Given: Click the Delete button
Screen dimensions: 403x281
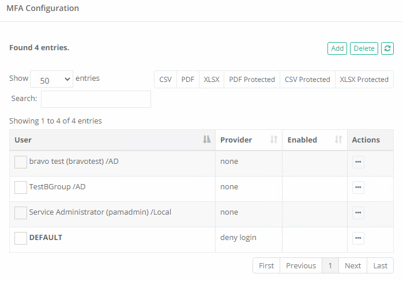Looking at the screenshot, I should coord(364,48).
